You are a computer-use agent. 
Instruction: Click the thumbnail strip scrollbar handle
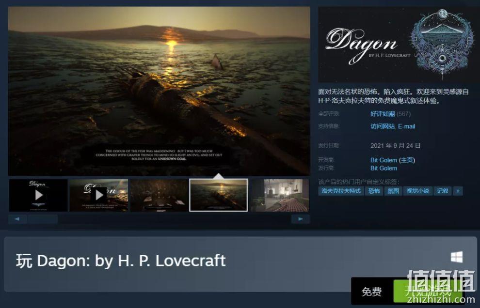pos(43,219)
